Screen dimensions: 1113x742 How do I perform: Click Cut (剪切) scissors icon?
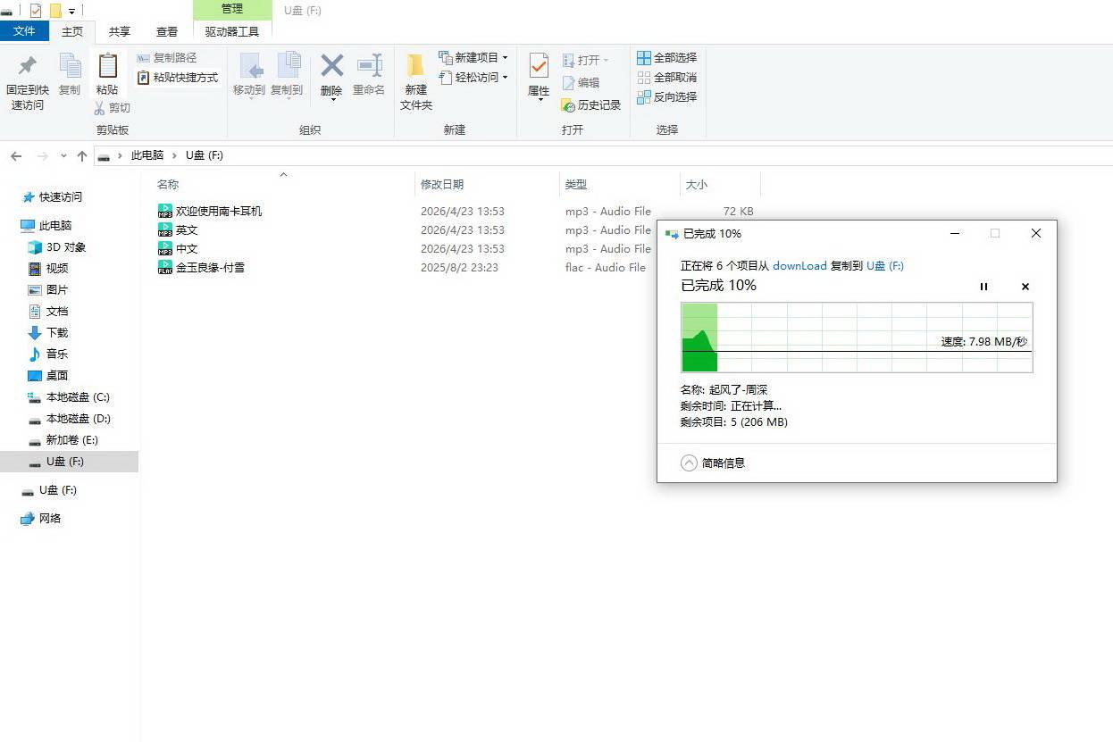tap(100, 108)
